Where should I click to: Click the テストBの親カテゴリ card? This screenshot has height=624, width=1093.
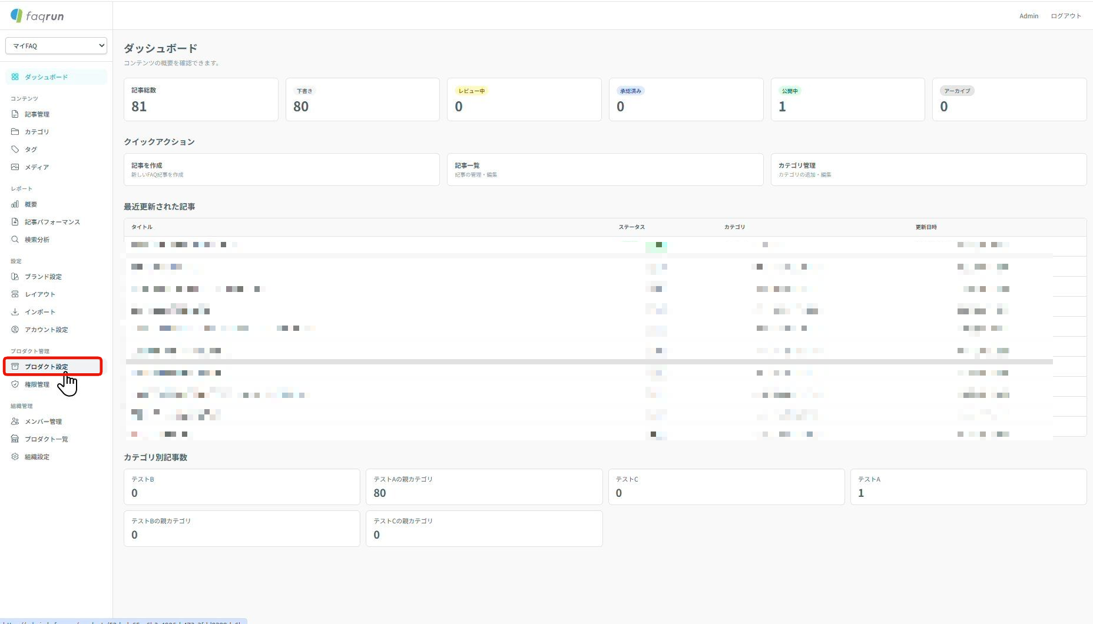click(242, 529)
